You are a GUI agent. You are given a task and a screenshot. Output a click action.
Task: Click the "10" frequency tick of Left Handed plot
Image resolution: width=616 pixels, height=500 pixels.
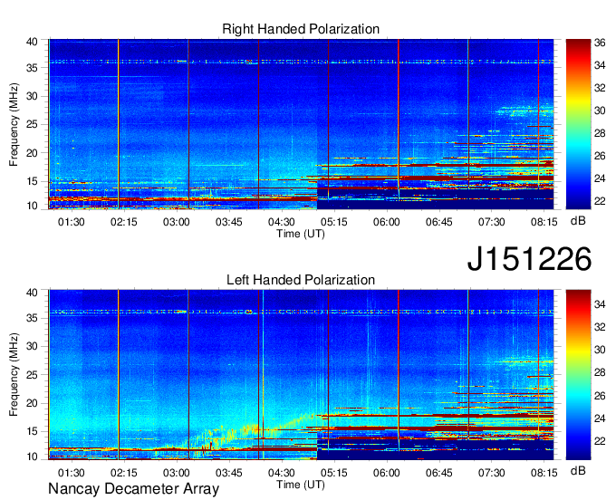32,457
